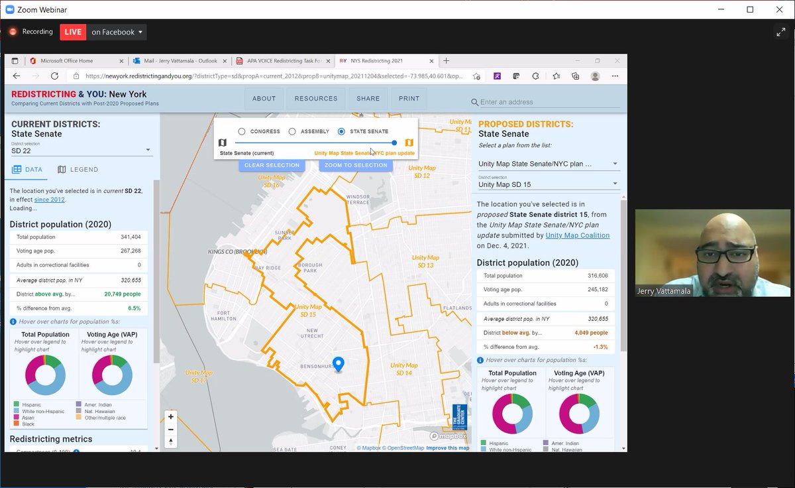Switch to the Mail - Jerry Vattamala Outlook tab
Screen dimensions: 795x488
179,60
